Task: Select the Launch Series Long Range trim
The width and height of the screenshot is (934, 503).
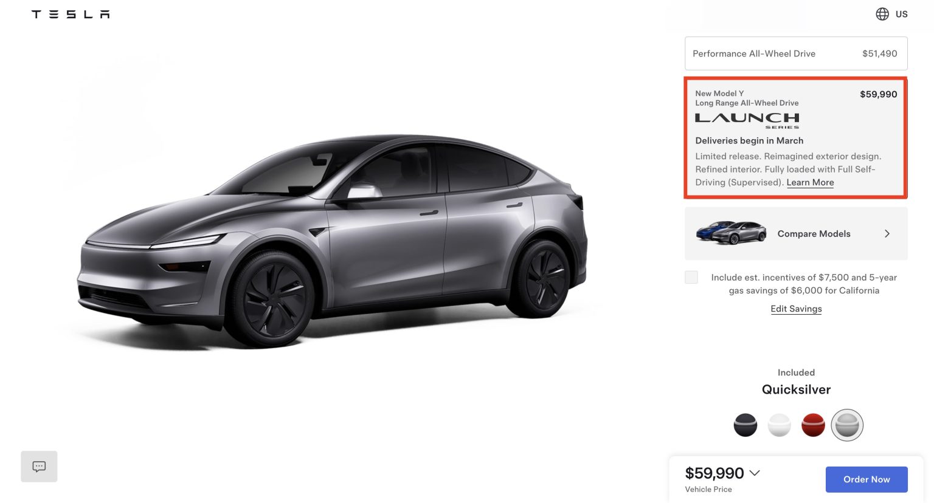Action: (x=796, y=138)
